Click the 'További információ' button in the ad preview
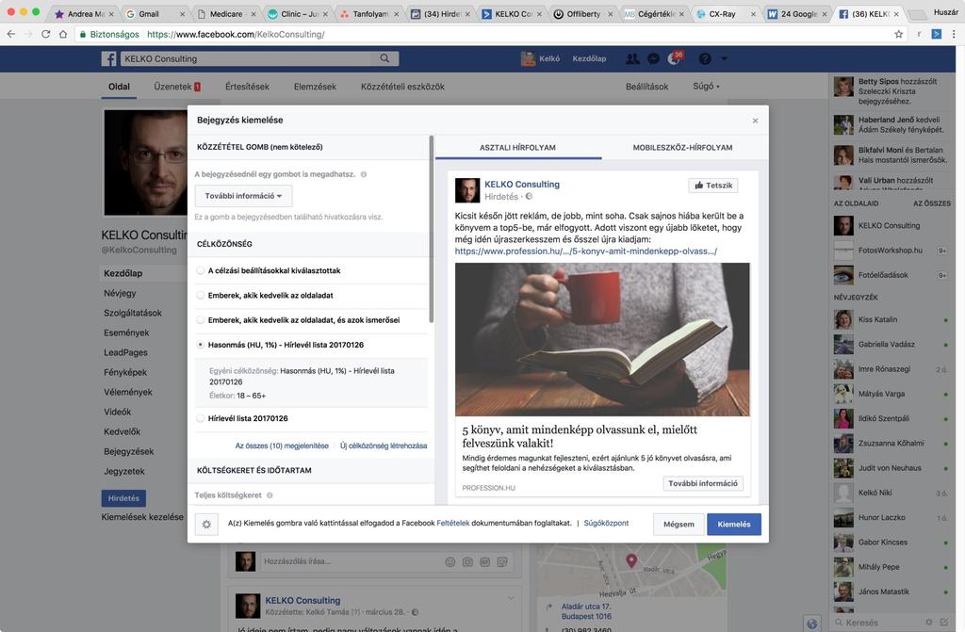The width and height of the screenshot is (965, 632). click(703, 484)
